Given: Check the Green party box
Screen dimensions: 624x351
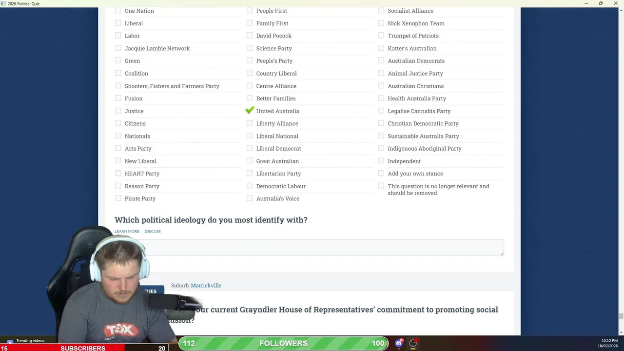Looking at the screenshot, I should (x=118, y=60).
